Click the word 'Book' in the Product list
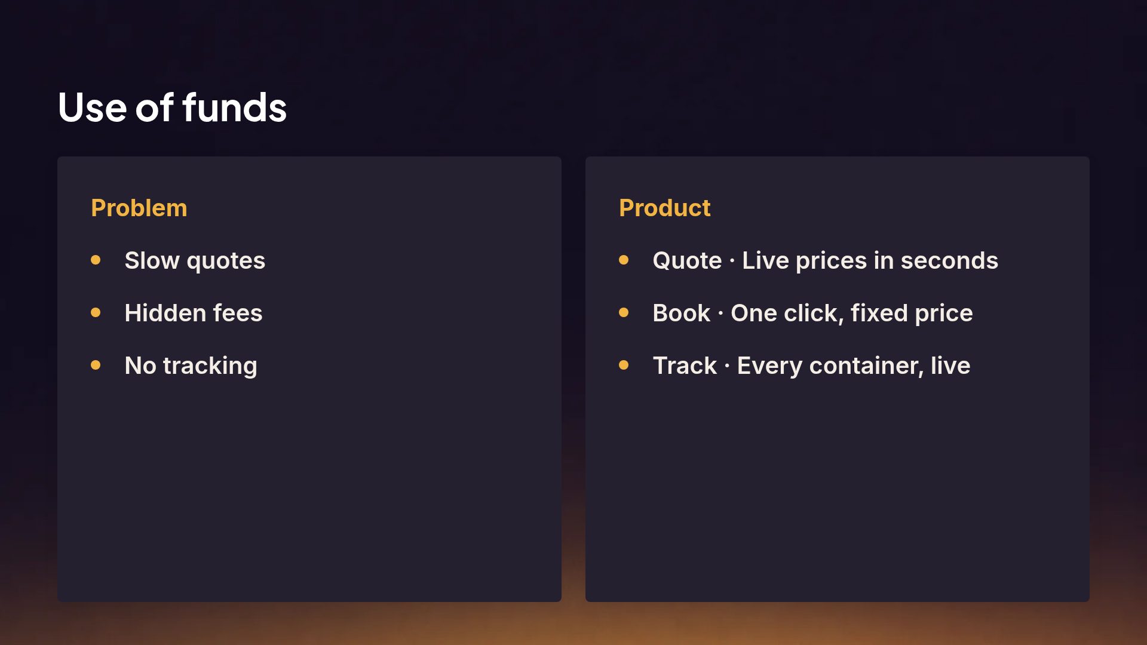 click(x=682, y=313)
